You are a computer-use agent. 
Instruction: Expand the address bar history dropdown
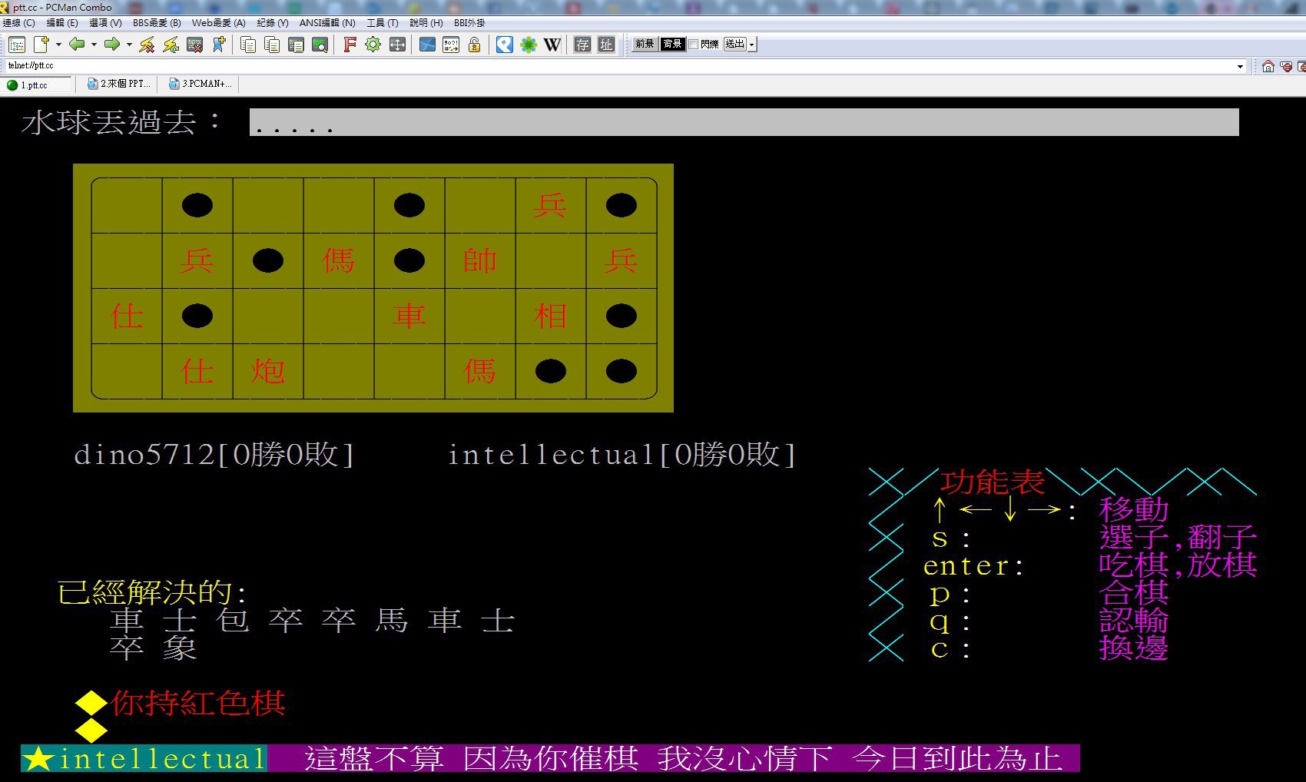point(1240,66)
